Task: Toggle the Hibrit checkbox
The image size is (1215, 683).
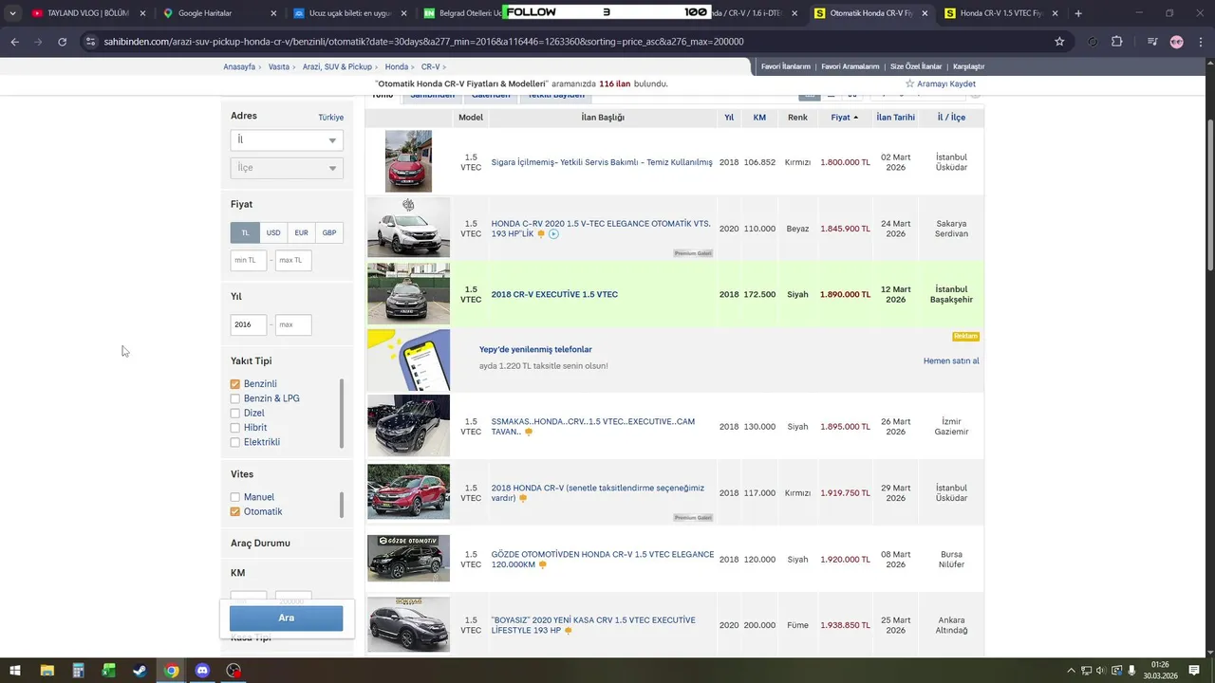Action: pyautogui.click(x=235, y=428)
